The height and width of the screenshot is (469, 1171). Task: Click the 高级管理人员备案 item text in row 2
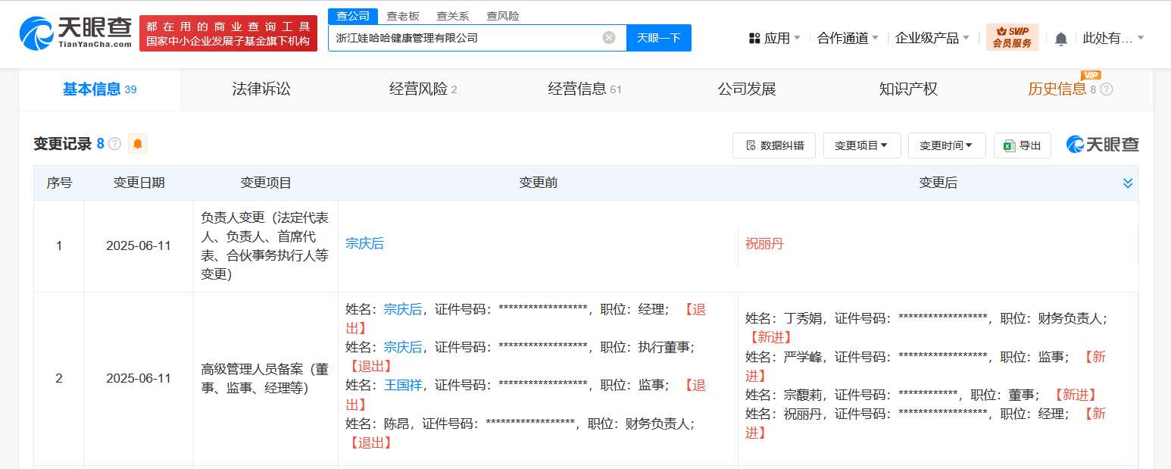click(x=265, y=379)
